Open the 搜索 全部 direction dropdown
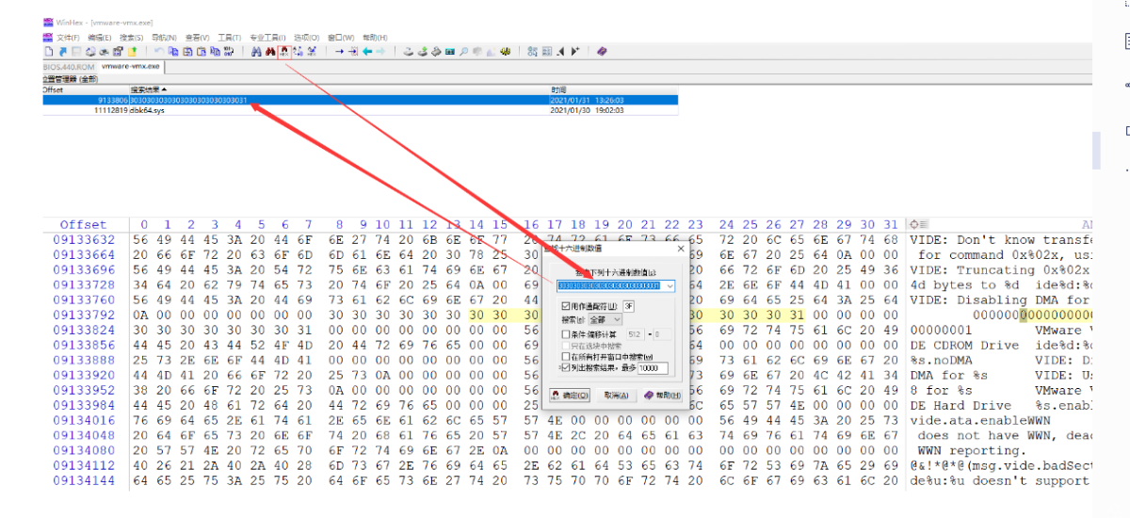 [x=605, y=319]
